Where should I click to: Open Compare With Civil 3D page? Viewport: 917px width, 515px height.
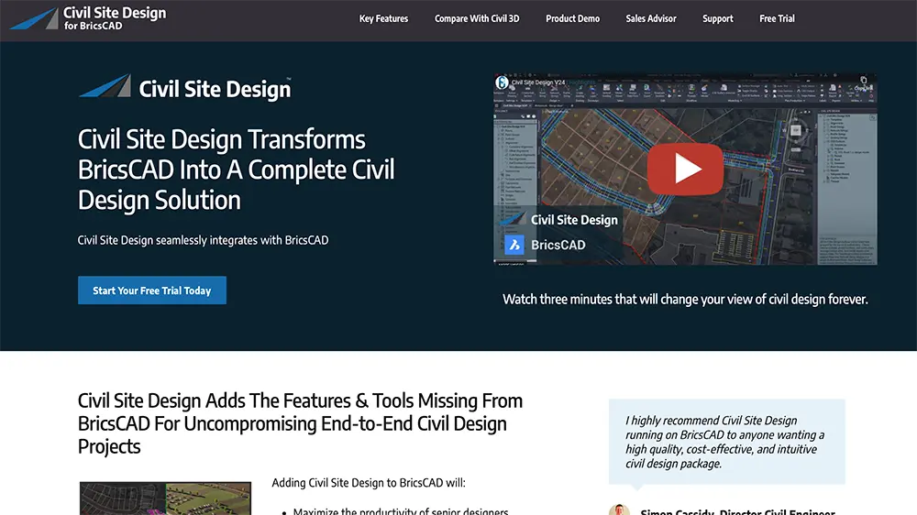tap(477, 18)
